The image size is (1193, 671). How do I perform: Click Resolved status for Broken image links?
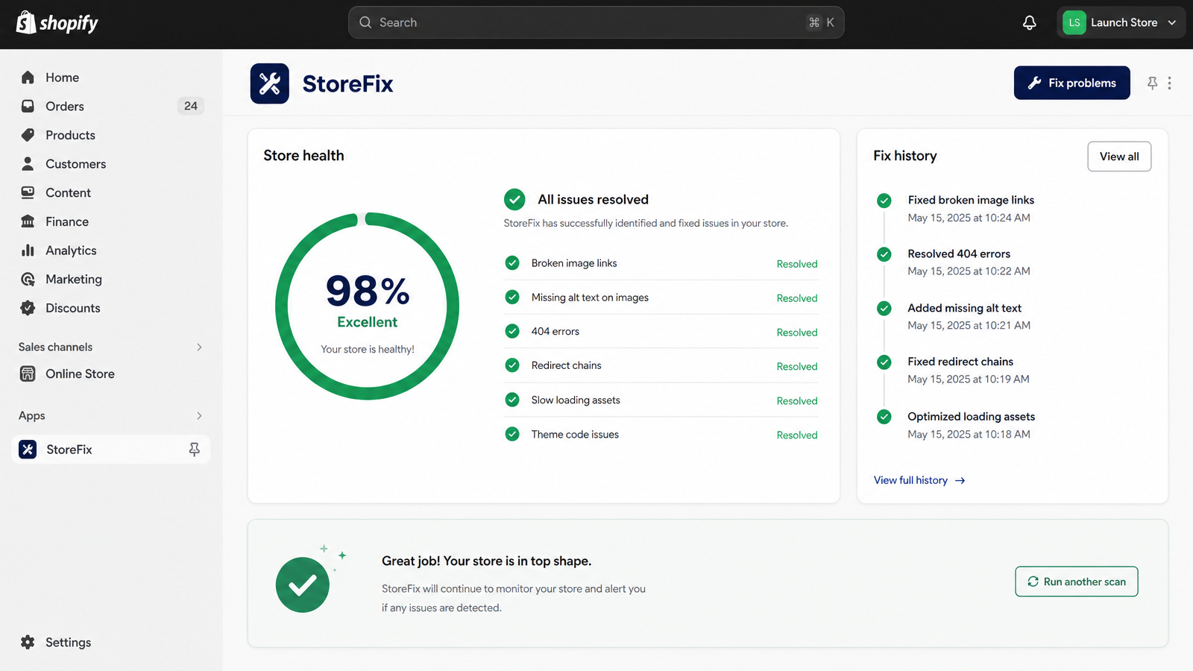pos(797,264)
